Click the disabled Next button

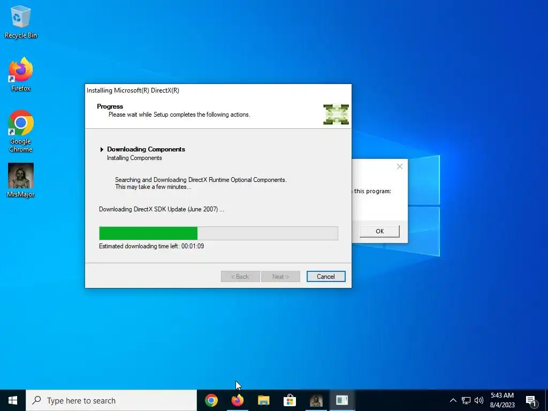tap(280, 277)
